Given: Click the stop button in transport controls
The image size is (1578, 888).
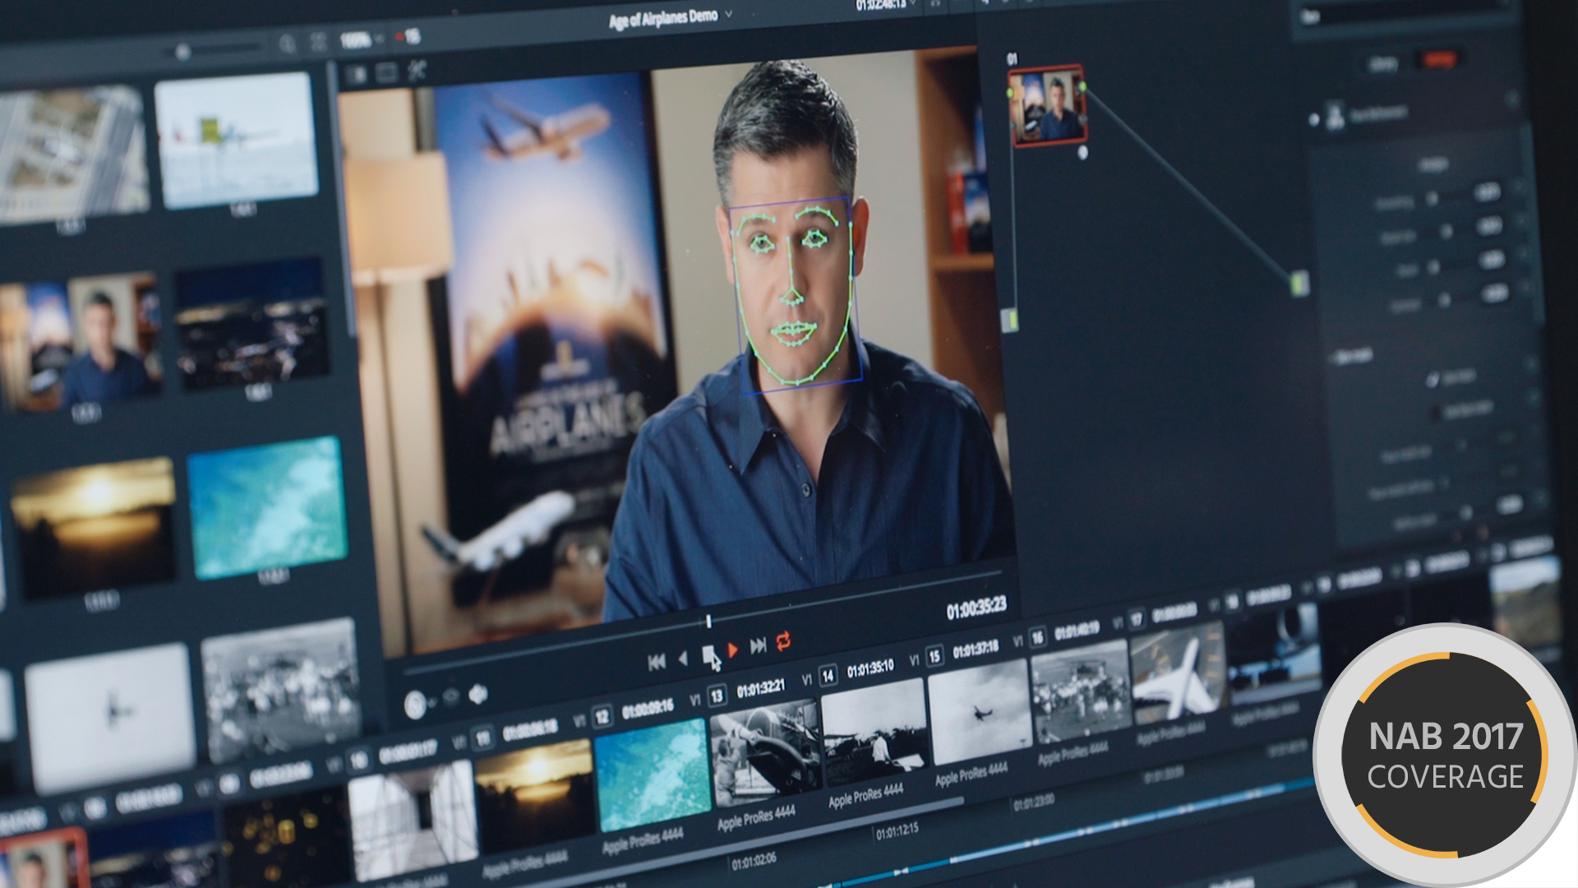Looking at the screenshot, I should (708, 654).
